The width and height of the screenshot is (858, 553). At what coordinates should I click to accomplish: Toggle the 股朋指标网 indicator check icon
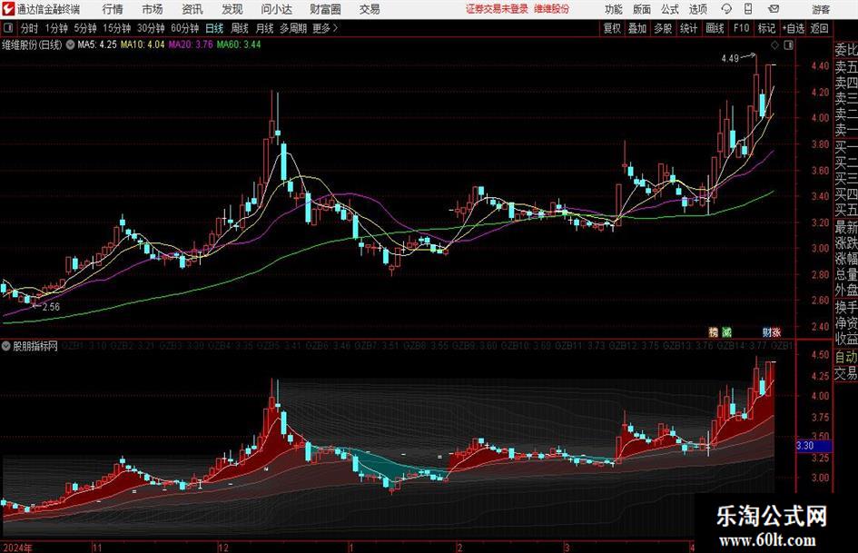[6, 346]
